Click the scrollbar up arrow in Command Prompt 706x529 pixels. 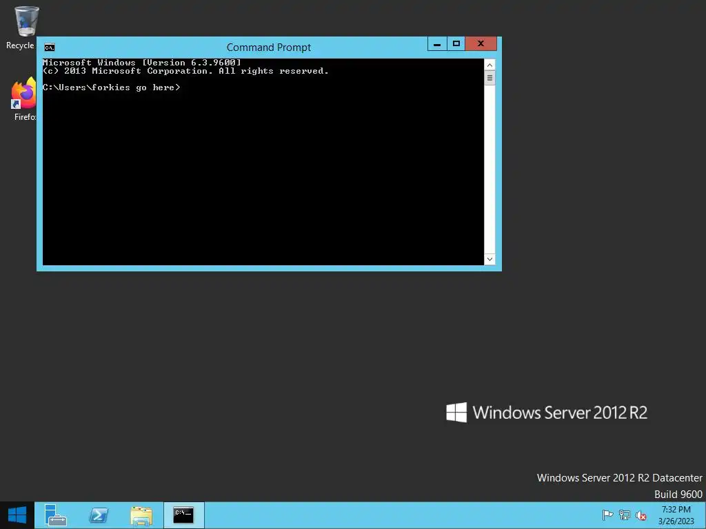[x=490, y=65]
